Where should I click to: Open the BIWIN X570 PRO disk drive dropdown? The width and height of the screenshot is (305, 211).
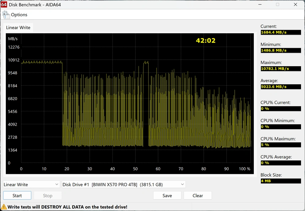[124, 184]
